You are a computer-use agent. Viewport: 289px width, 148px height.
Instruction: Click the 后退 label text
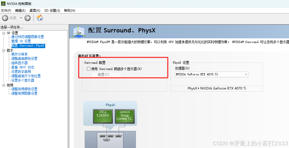(x=13, y=18)
